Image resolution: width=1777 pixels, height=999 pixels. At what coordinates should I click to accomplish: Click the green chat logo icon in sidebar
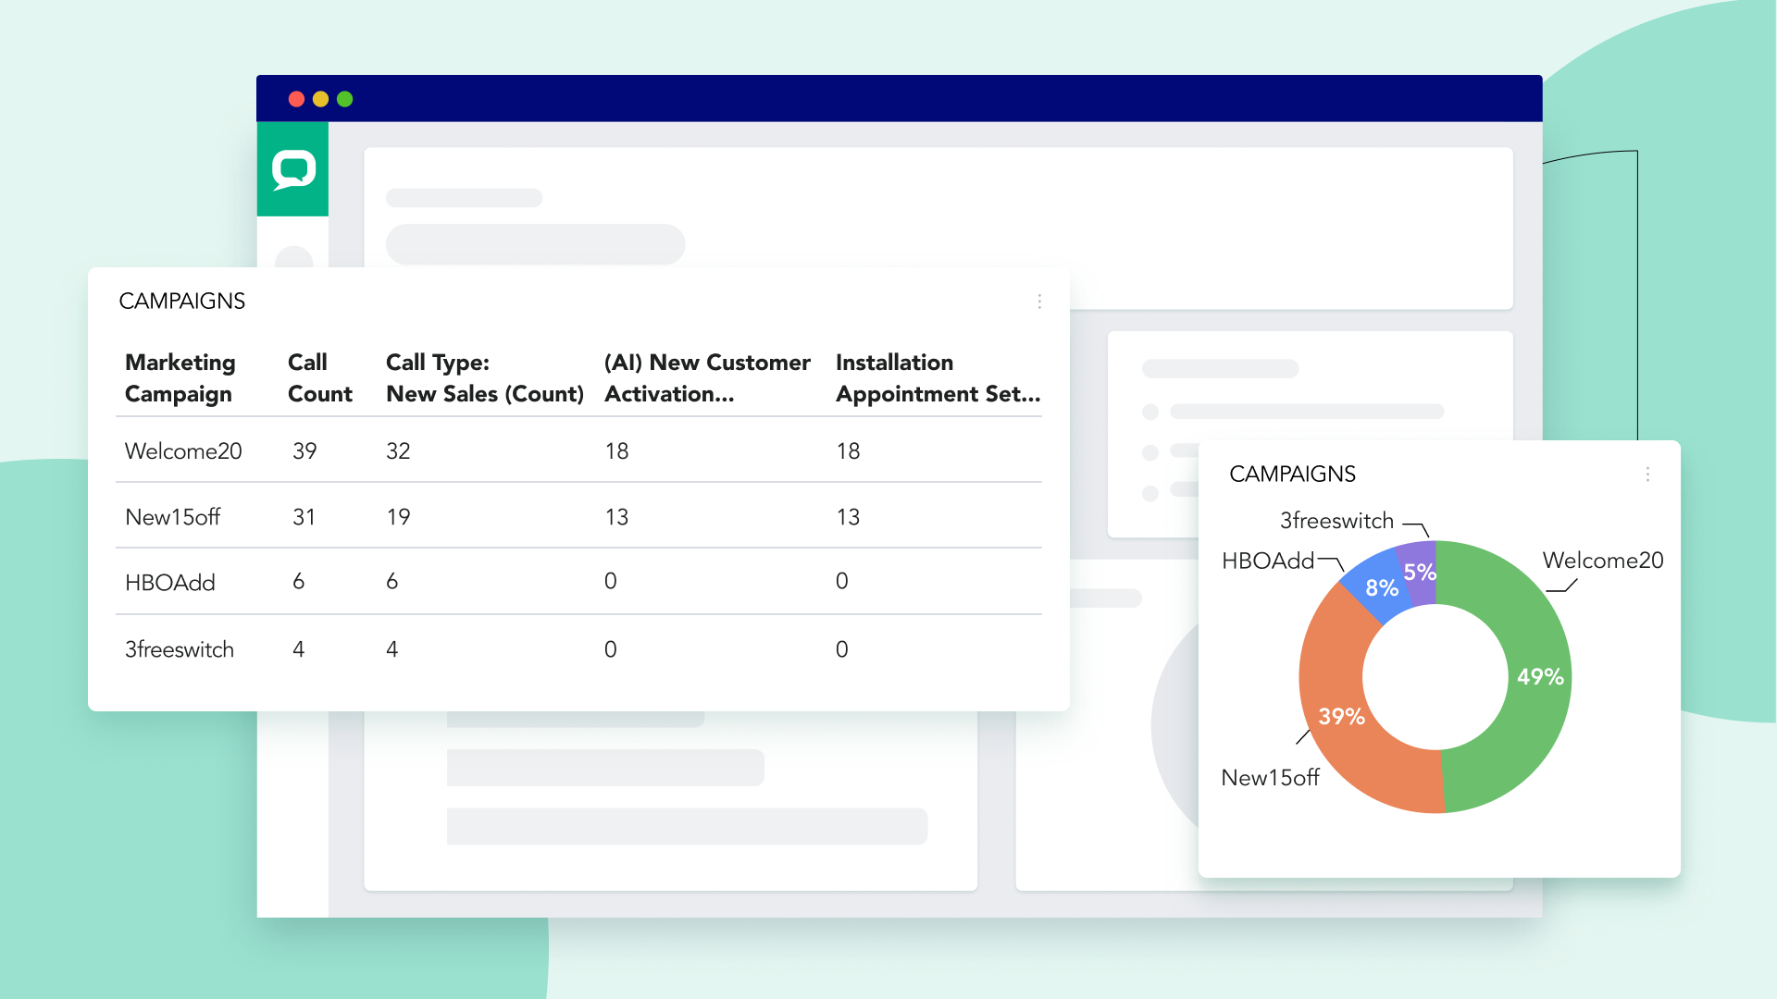pos(293,169)
